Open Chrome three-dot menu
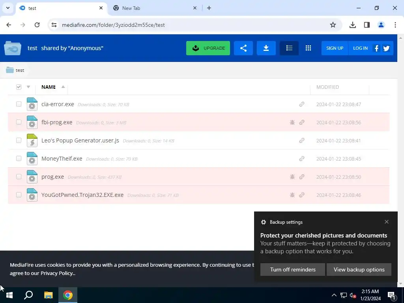The height and width of the screenshot is (303, 404). (395, 25)
